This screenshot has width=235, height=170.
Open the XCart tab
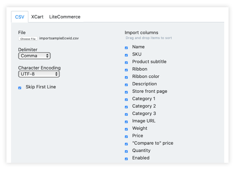click(37, 17)
